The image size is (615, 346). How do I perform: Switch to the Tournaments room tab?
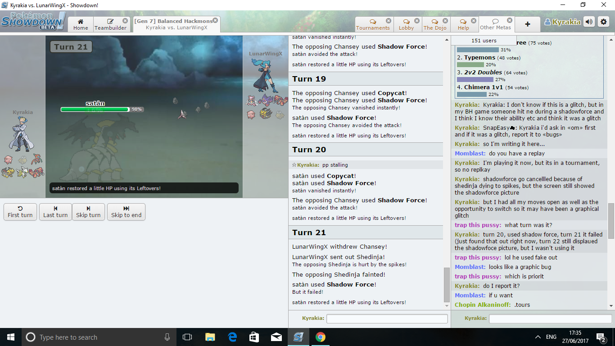[x=373, y=24]
